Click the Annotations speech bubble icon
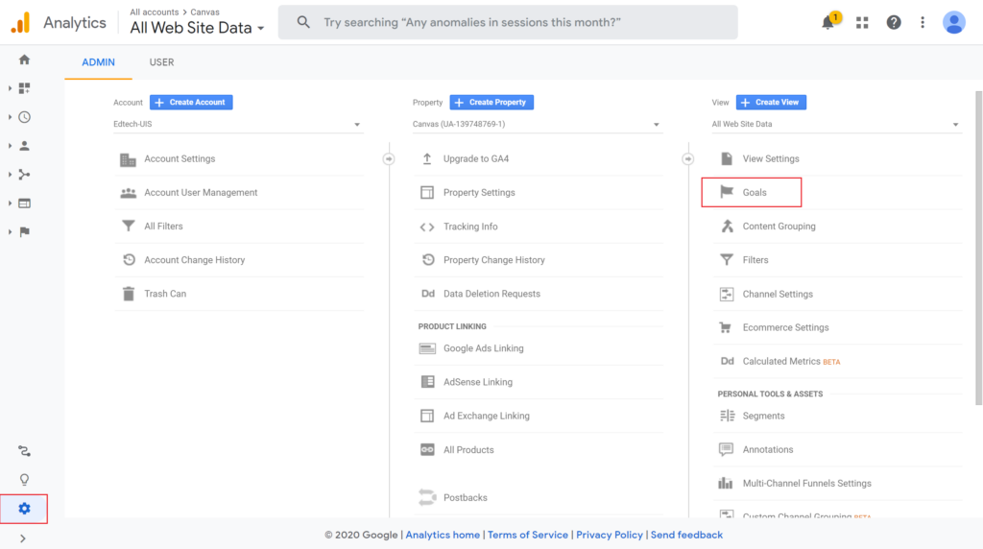Viewport: 983px width, 549px height. click(x=726, y=449)
